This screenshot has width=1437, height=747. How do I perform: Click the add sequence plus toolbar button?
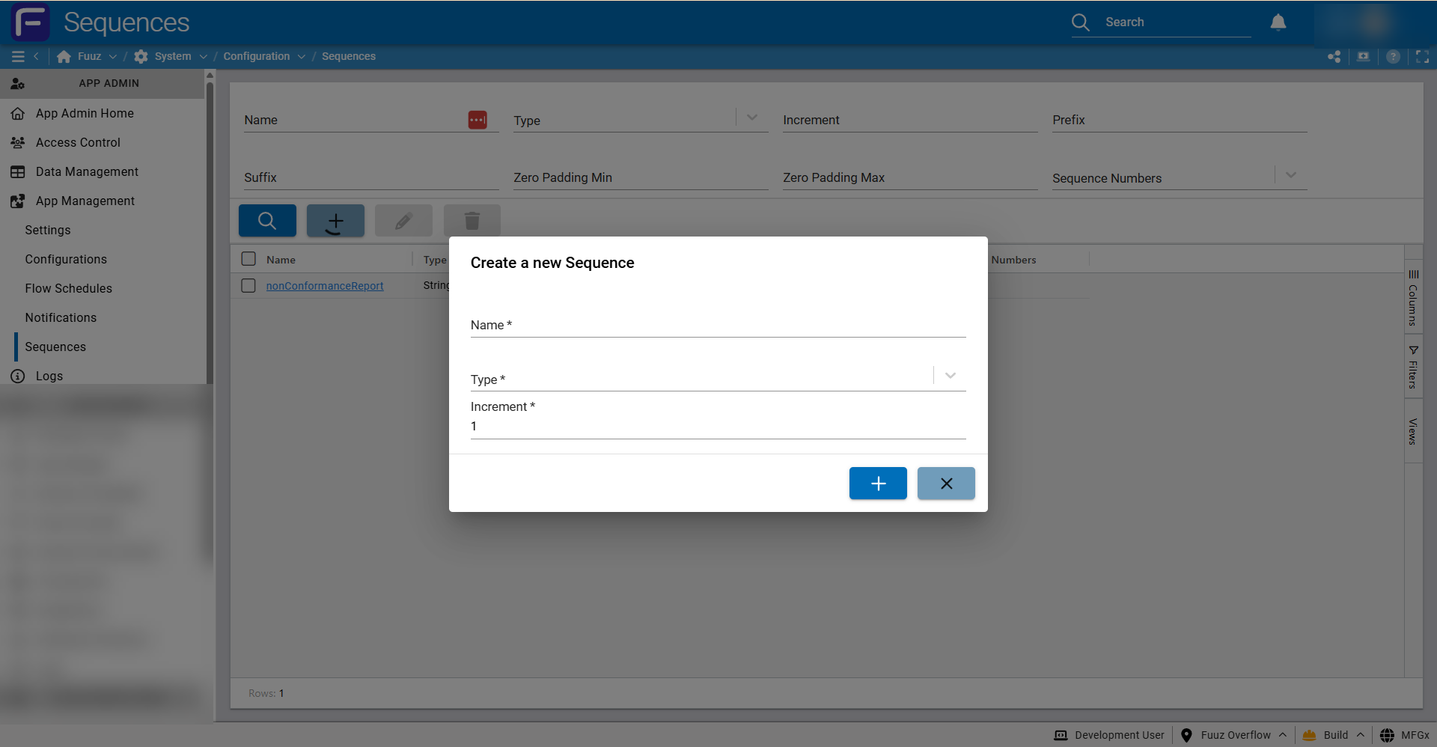335,221
